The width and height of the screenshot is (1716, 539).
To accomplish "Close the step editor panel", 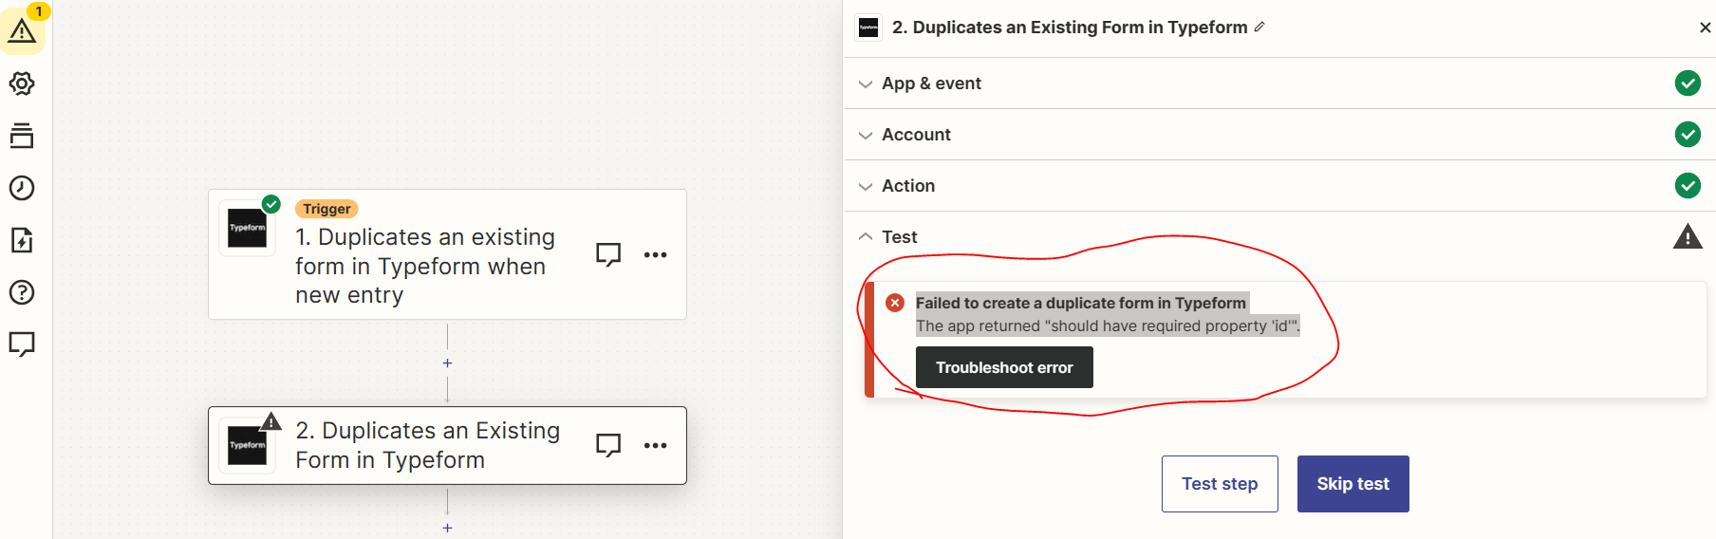I will point(1705,28).
